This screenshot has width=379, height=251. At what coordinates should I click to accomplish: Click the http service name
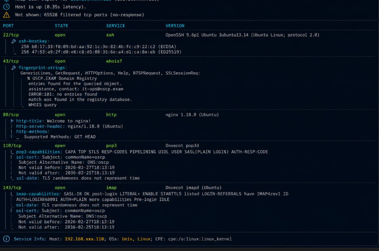[x=111, y=115]
